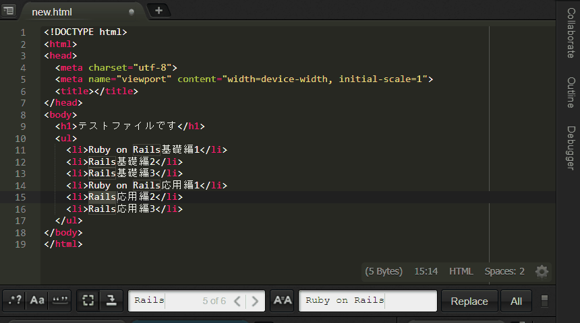Click the "5 of 6" match counter
580x323 pixels.
tap(214, 301)
